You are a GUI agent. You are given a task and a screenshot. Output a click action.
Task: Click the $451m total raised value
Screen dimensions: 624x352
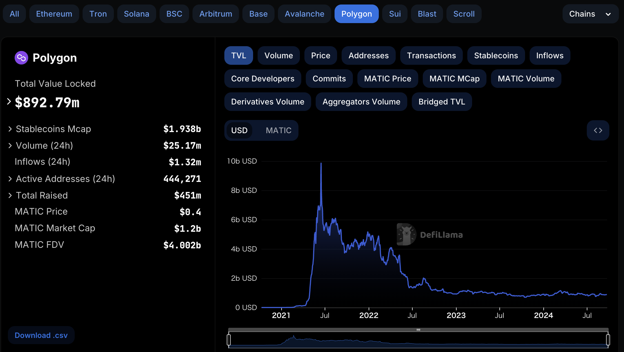click(x=187, y=195)
